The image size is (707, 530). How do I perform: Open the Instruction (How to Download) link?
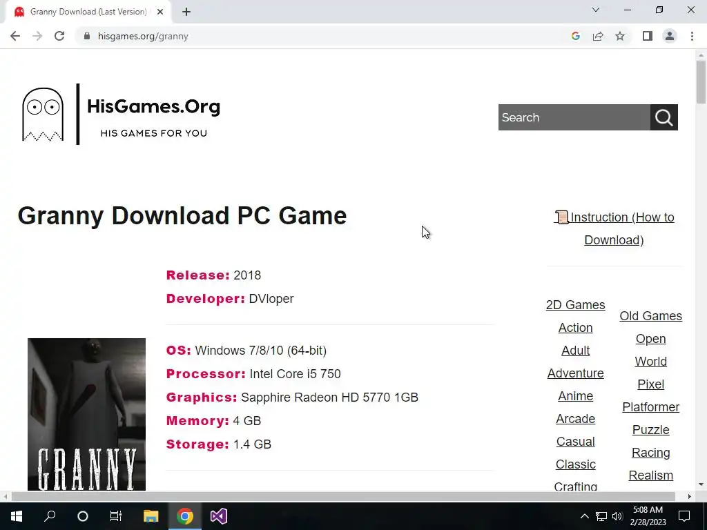614,228
